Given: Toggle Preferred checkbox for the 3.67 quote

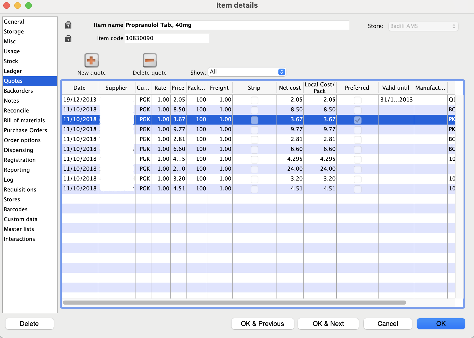Looking at the screenshot, I should (357, 120).
